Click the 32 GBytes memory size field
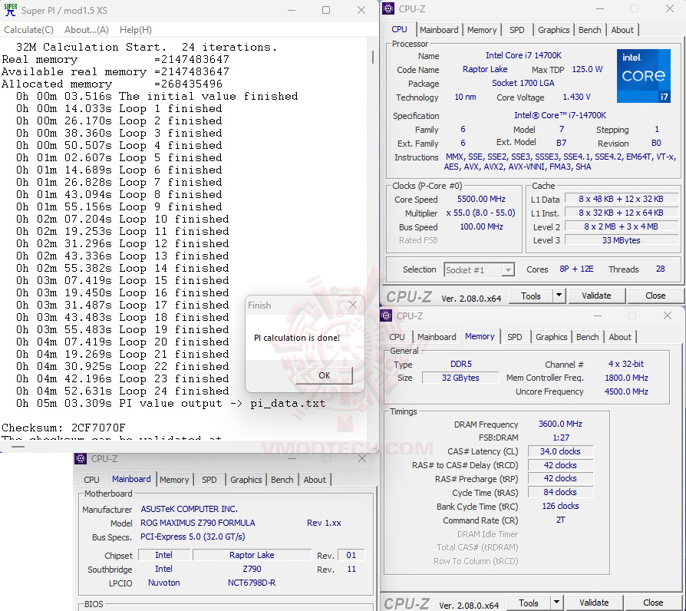This screenshot has height=611, width=686. pyautogui.click(x=460, y=378)
